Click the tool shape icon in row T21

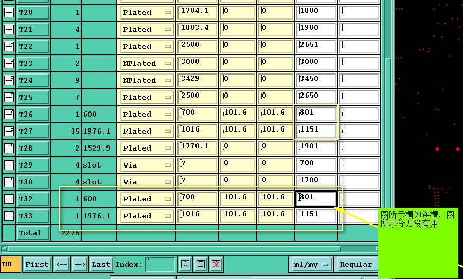pyautogui.click(x=9, y=29)
